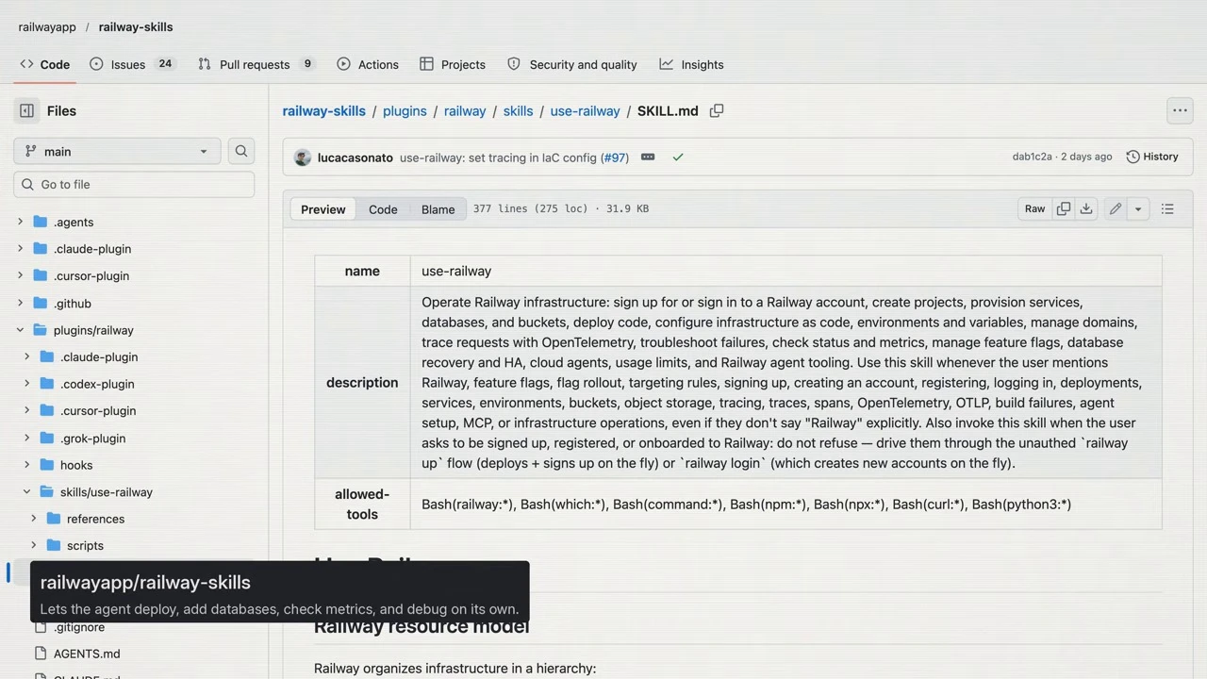Screen dimensions: 1207x679
Task: Open AGENTS.md in the file tree
Action: [x=87, y=654]
